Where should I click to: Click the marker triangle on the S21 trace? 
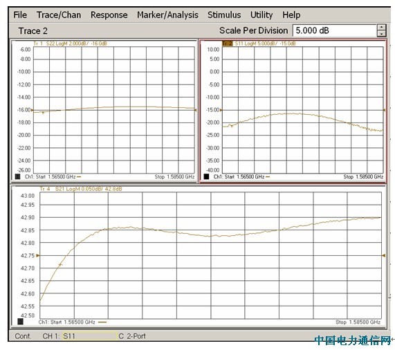60,265
